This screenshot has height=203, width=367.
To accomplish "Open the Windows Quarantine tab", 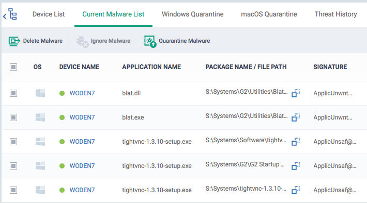I will tap(193, 14).
